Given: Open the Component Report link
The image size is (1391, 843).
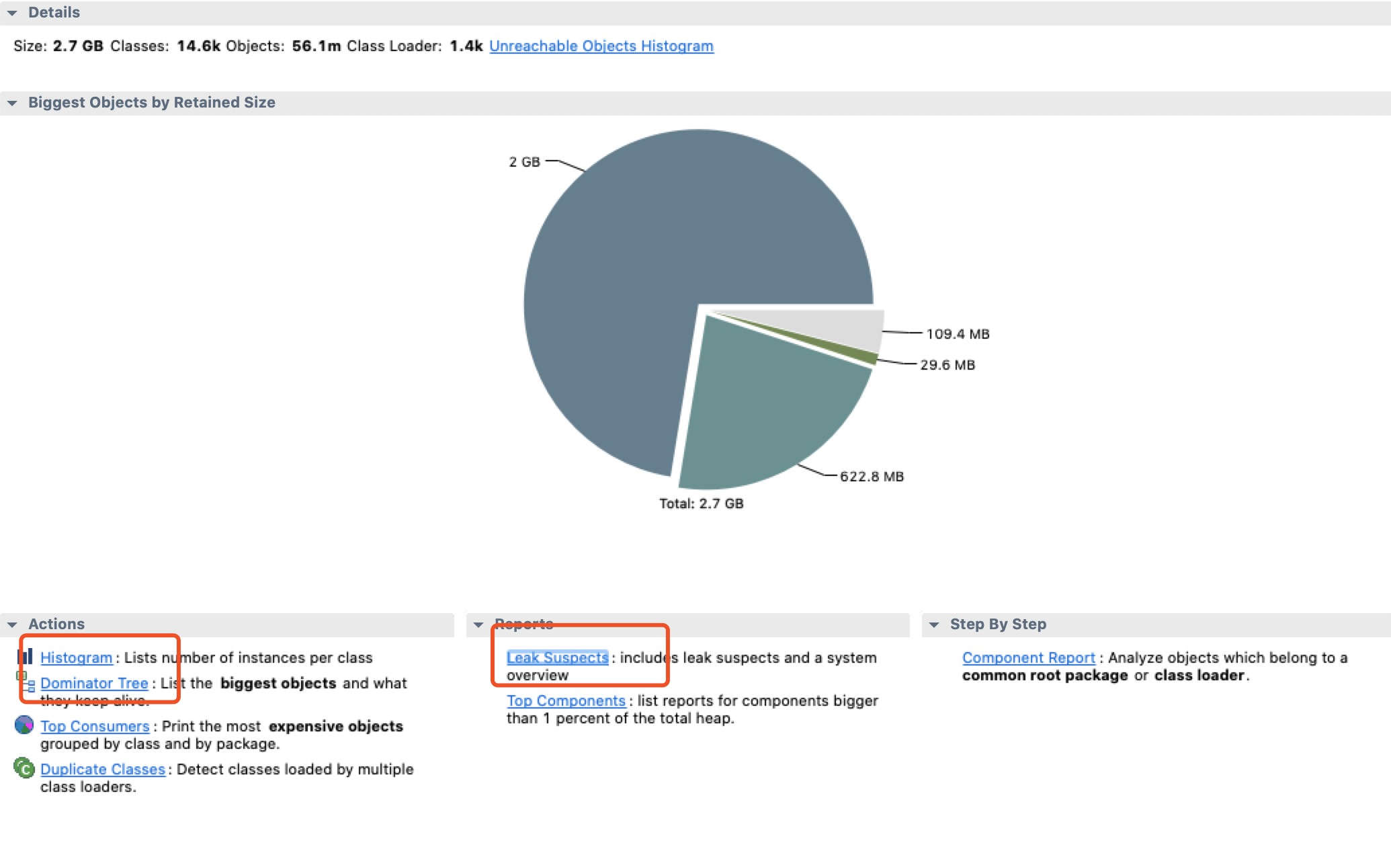Looking at the screenshot, I should (x=1028, y=658).
